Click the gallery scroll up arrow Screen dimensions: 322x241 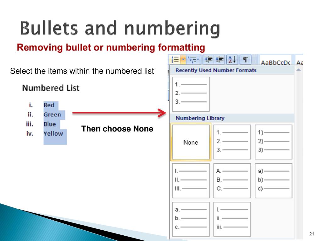tap(298, 70)
